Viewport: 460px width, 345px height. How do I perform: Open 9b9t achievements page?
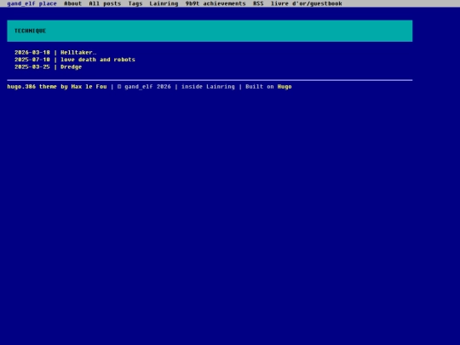(216, 3)
